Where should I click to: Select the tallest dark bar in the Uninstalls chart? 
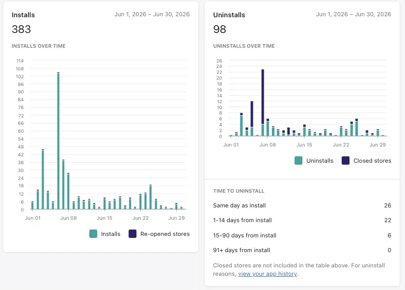263,97
